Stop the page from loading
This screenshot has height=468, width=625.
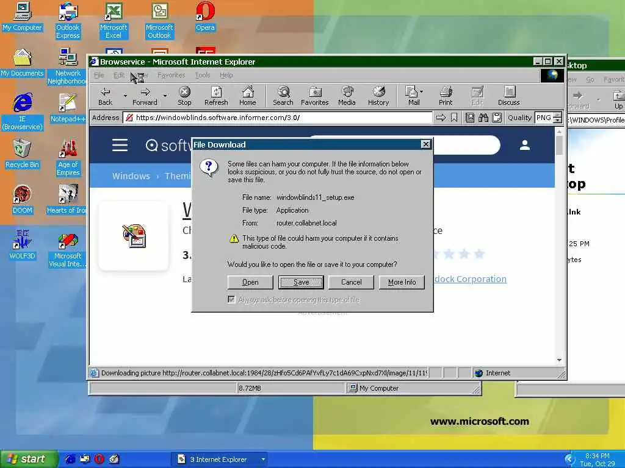184,96
